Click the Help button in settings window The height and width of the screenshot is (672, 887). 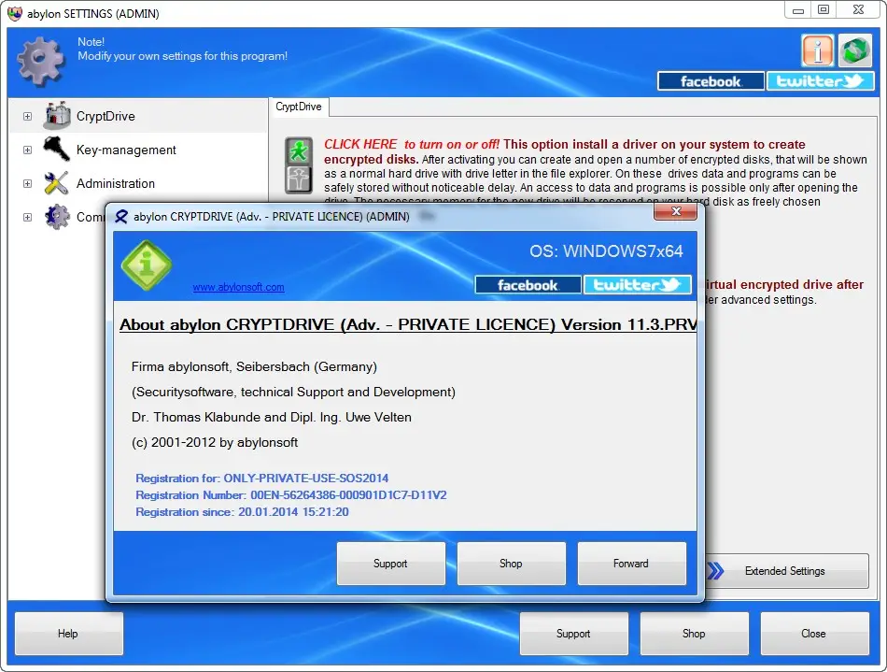(x=68, y=634)
